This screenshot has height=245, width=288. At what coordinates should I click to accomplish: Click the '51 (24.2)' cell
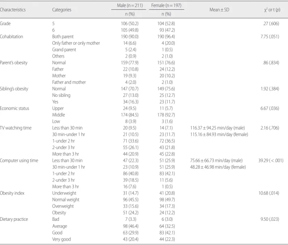click(x=131, y=213)
